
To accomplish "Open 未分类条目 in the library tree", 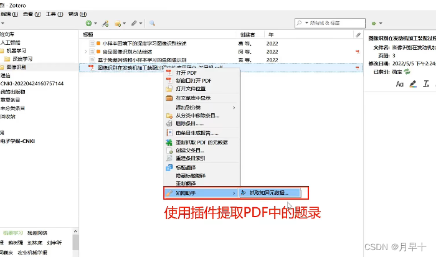I will tap(13, 108).
